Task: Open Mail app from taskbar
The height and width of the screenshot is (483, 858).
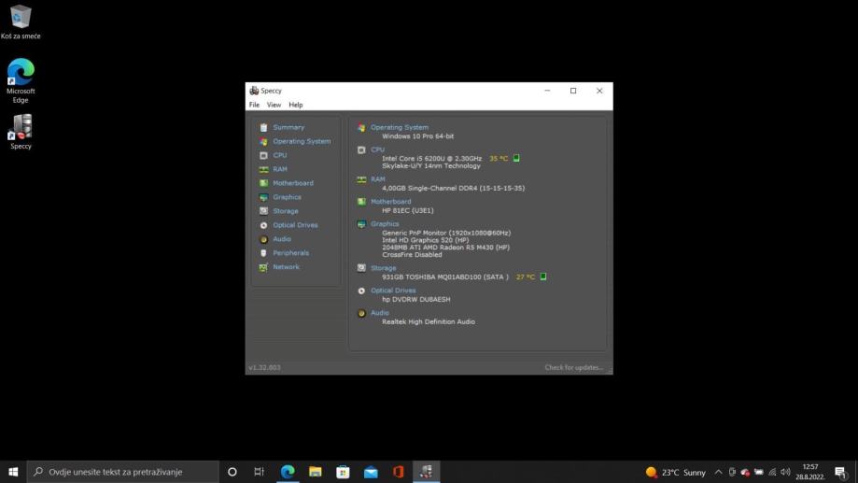Action: 371,472
